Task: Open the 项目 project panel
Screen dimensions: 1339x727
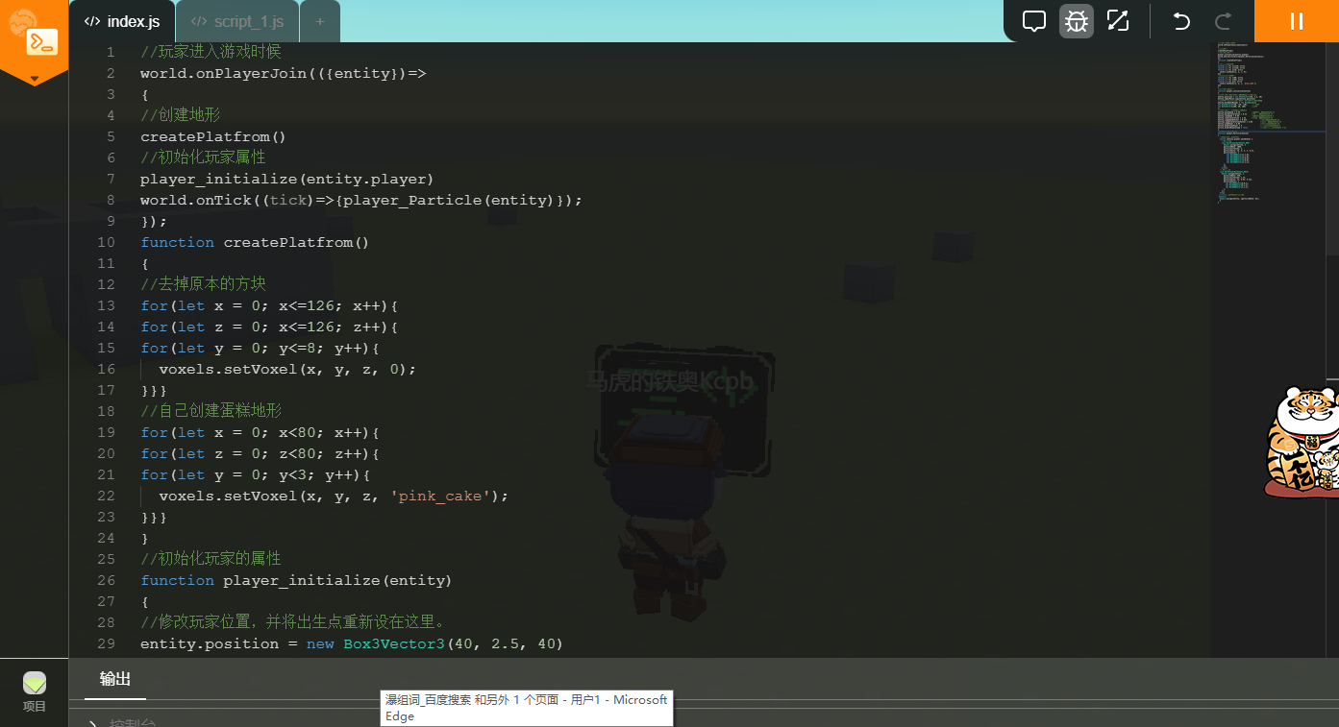Action: coord(35,691)
